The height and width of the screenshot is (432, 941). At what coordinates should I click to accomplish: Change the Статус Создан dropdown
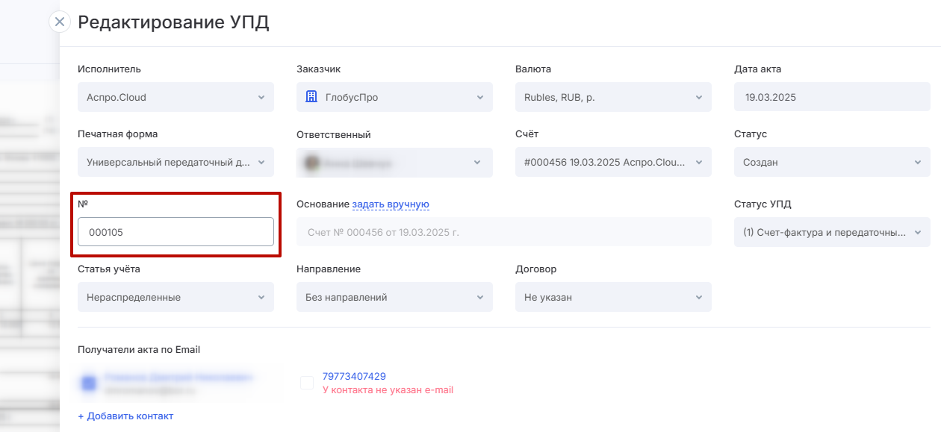(x=832, y=162)
